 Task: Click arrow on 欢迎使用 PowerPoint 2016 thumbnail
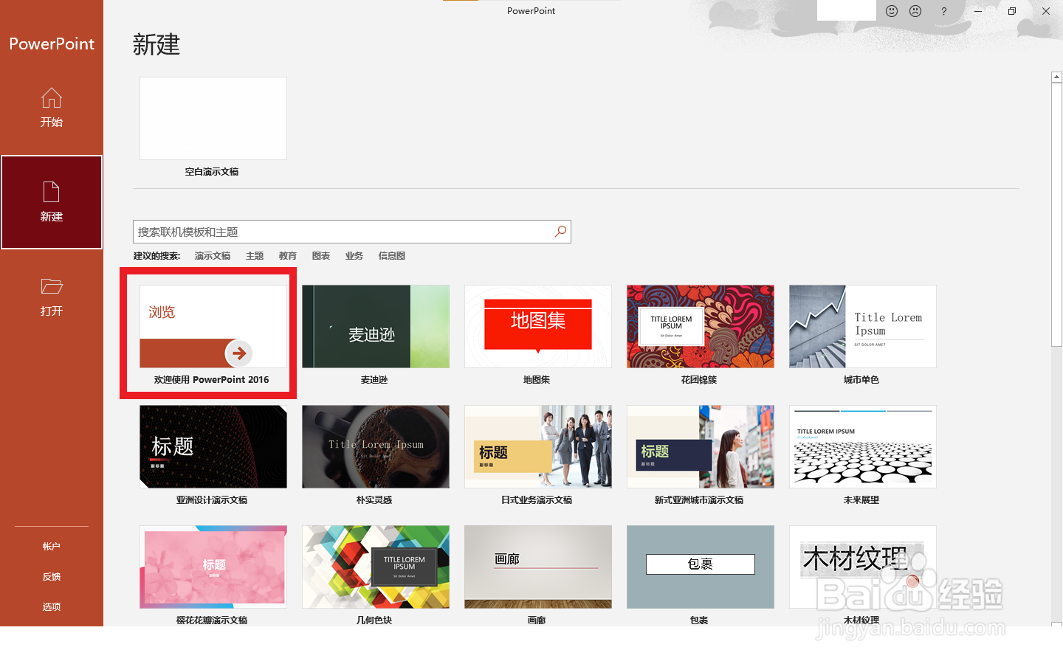coord(239,353)
